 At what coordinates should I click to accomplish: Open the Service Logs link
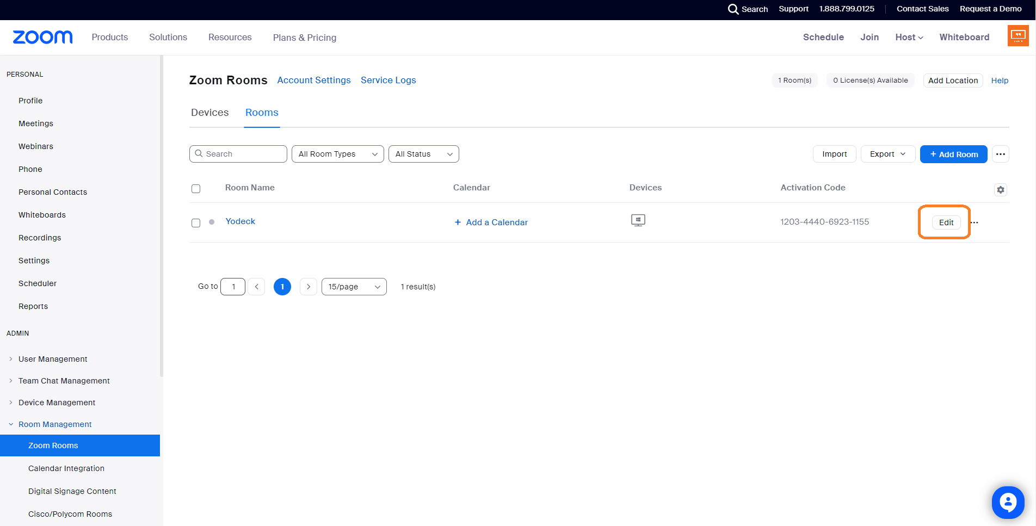388,80
